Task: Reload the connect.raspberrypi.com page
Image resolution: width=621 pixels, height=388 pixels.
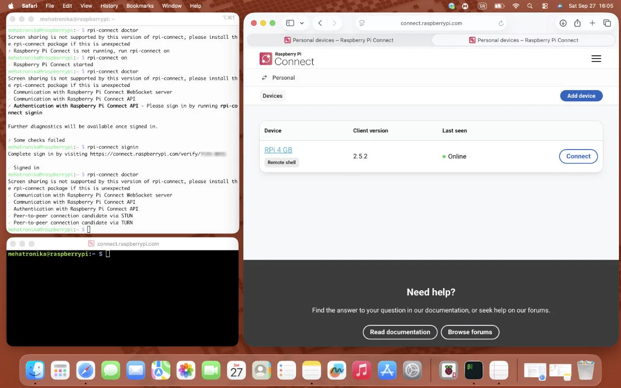Action: point(501,23)
